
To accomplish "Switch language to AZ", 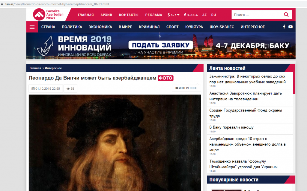I will coord(204,15).
